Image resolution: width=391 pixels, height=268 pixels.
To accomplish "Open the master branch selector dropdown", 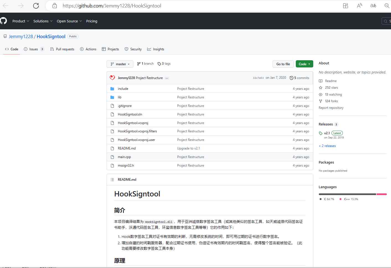I will pos(120,64).
